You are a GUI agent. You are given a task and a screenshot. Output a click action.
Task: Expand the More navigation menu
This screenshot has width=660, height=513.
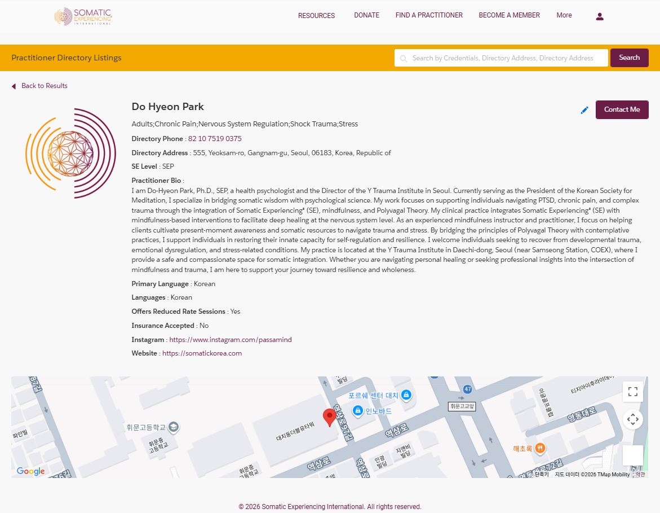(x=564, y=15)
